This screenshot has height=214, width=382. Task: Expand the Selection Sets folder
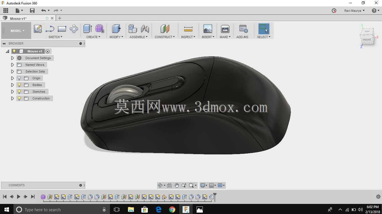coord(12,71)
